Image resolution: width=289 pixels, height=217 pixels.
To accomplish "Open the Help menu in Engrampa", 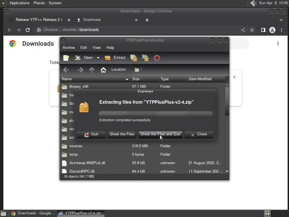I will 110,47.
